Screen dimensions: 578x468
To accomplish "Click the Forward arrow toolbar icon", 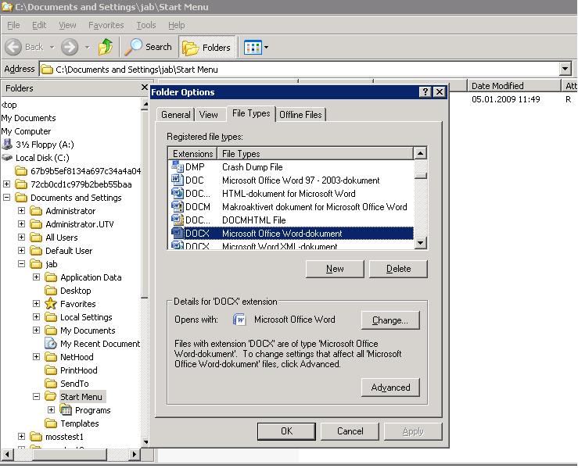I will click(x=70, y=47).
